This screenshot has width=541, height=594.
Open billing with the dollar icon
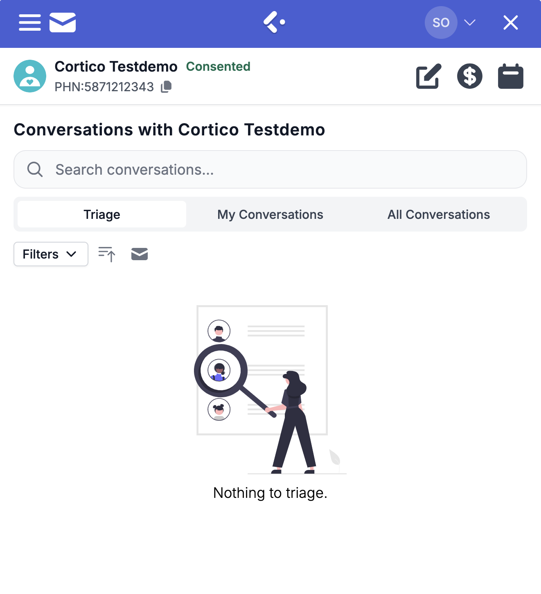click(469, 76)
